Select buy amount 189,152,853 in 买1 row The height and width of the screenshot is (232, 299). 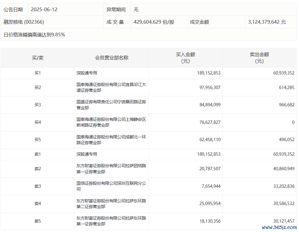[209, 73]
